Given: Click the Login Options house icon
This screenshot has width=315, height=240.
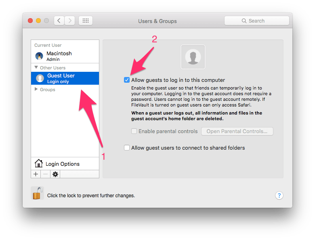Looking at the screenshot, I should click(x=39, y=163).
